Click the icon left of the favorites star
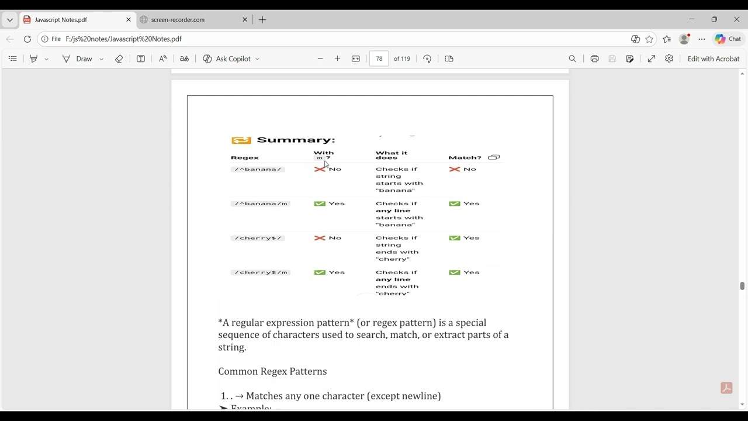748x421 pixels. 635,39
